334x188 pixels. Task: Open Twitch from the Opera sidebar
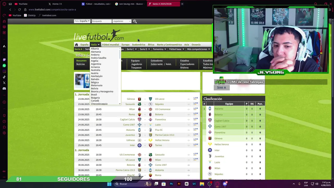[x=4, y=60]
